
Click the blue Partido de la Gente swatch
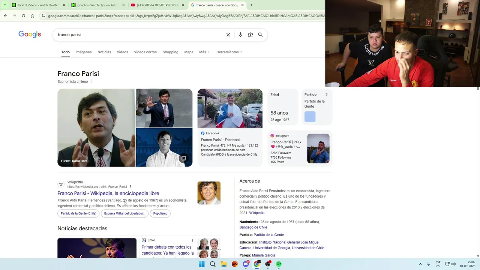pyautogui.click(x=310, y=117)
